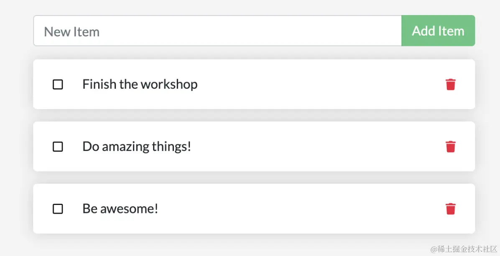Mark 'Do amazing things!' as completed
Screen dimensions: 500x256
(58, 147)
